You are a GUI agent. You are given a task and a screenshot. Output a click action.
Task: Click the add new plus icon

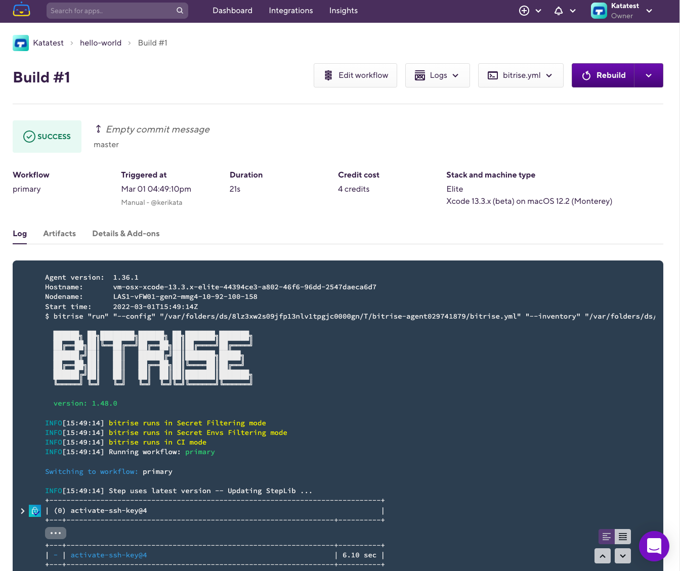[524, 11]
